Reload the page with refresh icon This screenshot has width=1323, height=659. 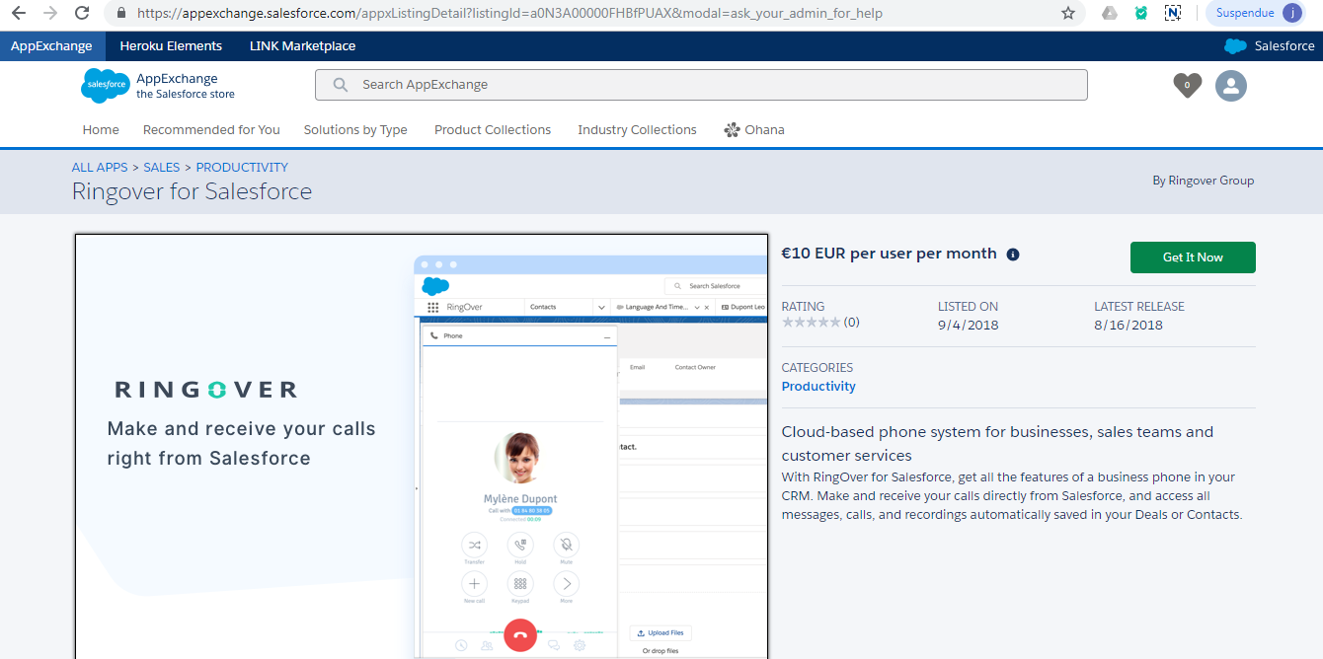point(82,14)
